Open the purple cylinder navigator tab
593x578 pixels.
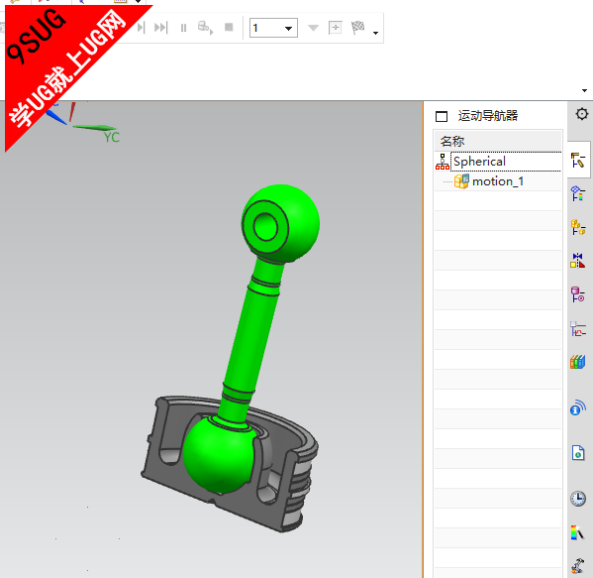pyautogui.click(x=578, y=294)
